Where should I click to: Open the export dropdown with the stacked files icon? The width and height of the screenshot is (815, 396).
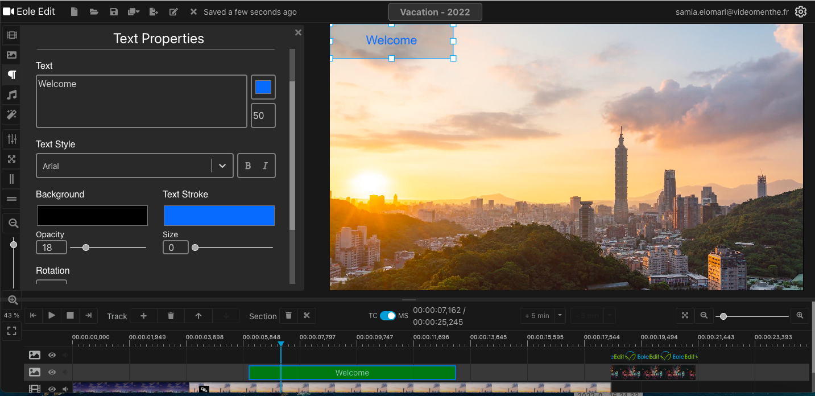134,12
